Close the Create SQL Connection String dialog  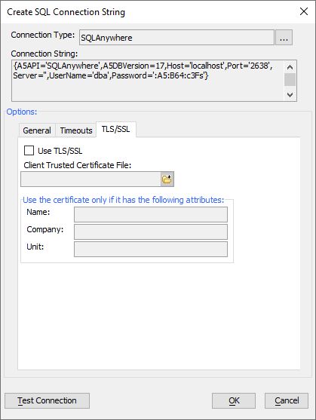[x=304, y=11]
